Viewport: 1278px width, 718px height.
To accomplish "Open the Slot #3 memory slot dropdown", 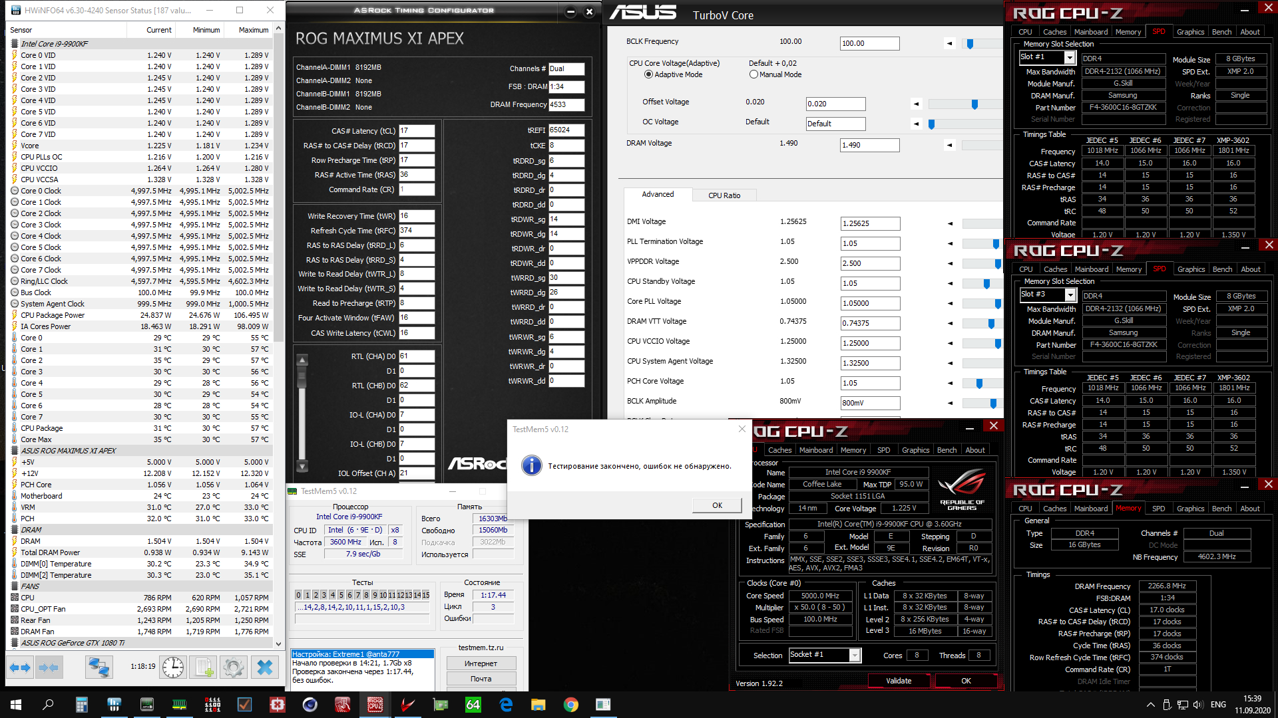I will 1070,295.
